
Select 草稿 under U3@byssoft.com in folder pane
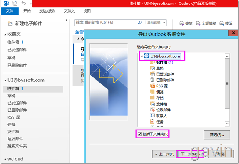pos(12,96)
